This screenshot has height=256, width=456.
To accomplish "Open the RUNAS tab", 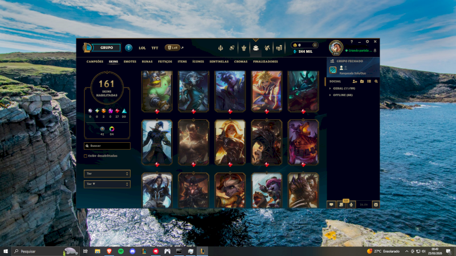I will click(x=147, y=61).
